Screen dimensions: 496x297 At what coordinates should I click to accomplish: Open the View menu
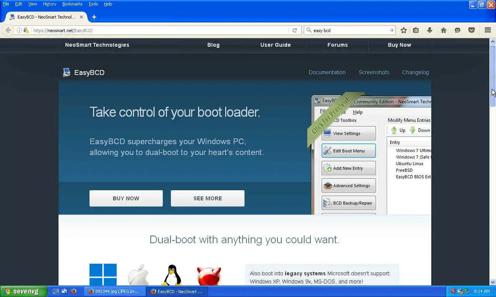pos(33,4)
